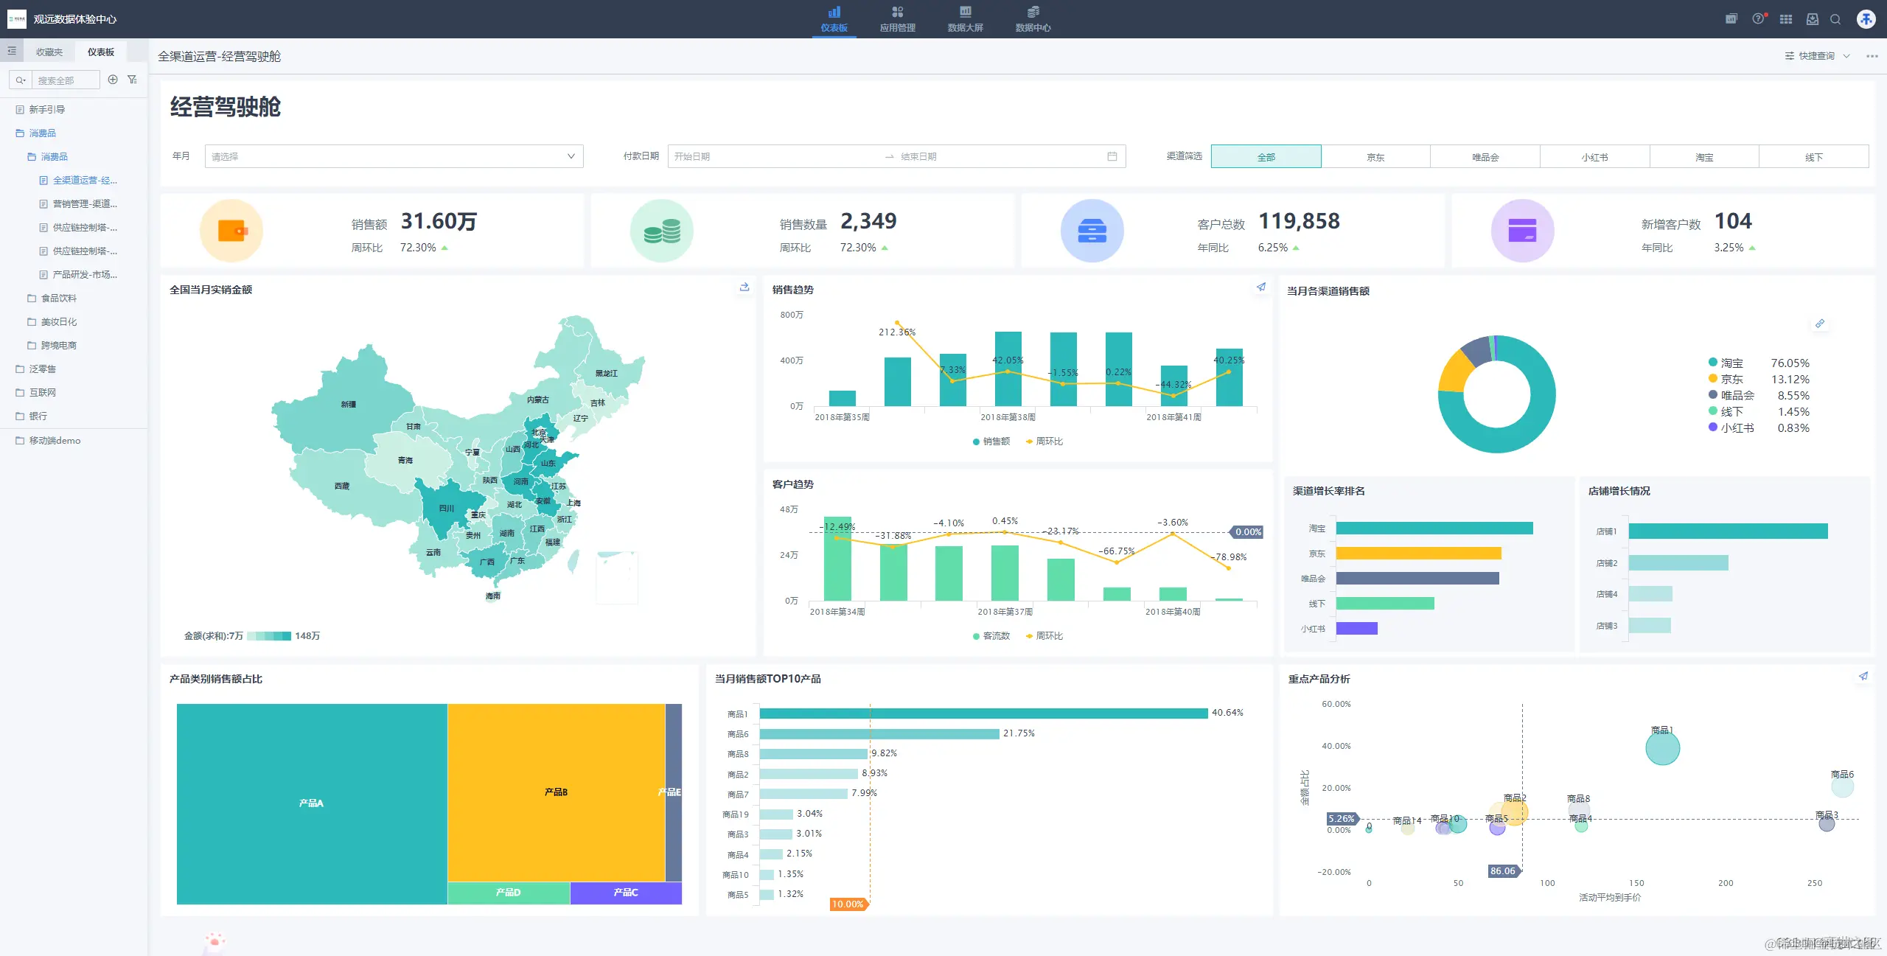Click the add new plus icon beside search
The width and height of the screenshot is (1887, 956).
pyautogui.click(x=113, y=80)
